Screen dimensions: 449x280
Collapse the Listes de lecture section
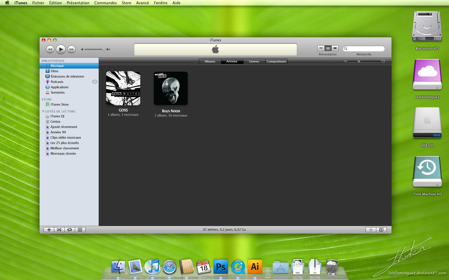[x=44, y=111]
